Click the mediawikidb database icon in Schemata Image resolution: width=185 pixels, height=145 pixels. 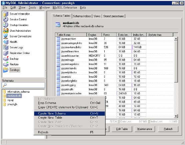pyautogui.click(x=4, y=96)
